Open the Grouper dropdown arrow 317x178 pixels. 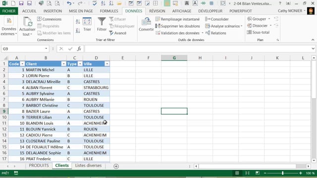point(269,19)
